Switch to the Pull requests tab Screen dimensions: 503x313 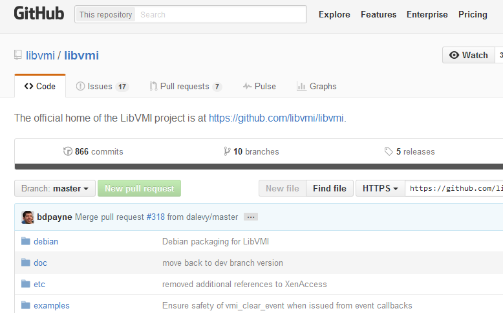tap(186, 87)
